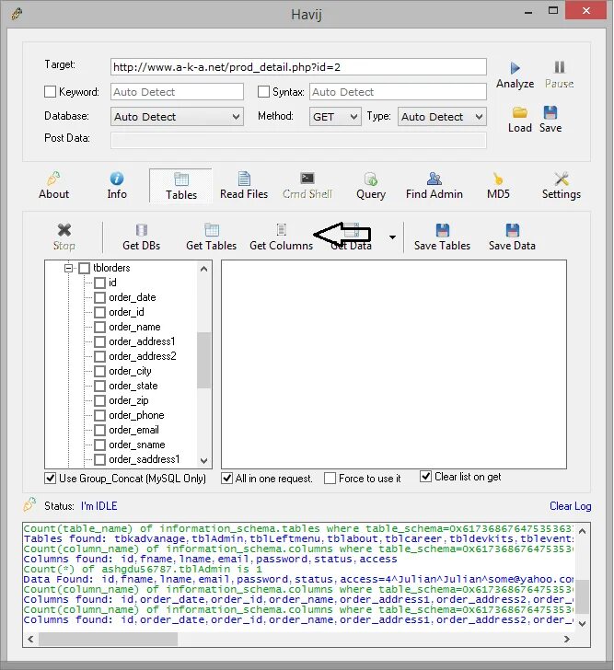
Task: Click the log horizontal scroll right arrow
Action: [566, 639]
